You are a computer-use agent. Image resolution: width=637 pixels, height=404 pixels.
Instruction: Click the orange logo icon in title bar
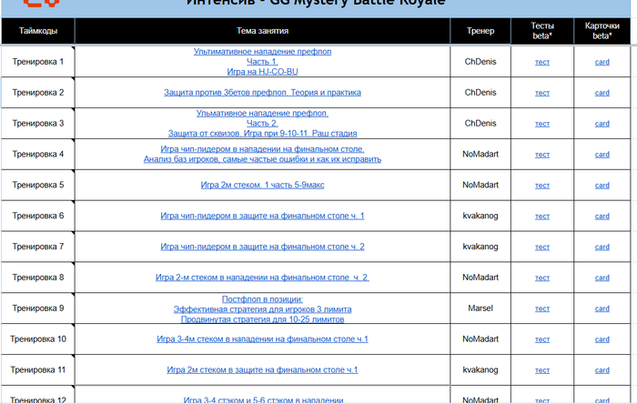41,4
